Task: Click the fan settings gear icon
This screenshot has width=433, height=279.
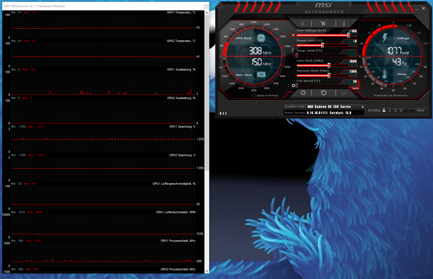Action: pos(293,85)
